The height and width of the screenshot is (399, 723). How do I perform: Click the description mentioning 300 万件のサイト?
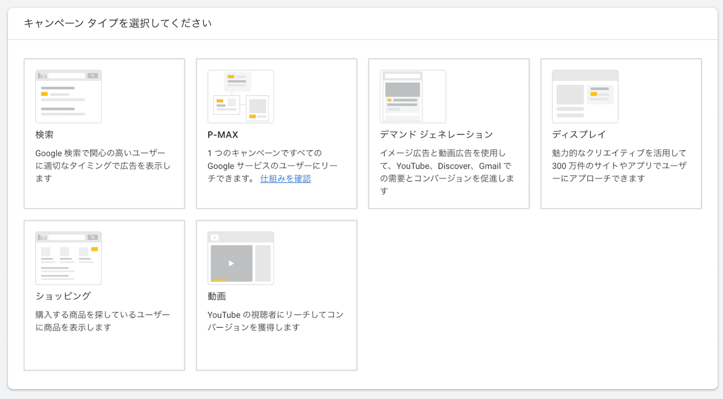coord(619,166)
